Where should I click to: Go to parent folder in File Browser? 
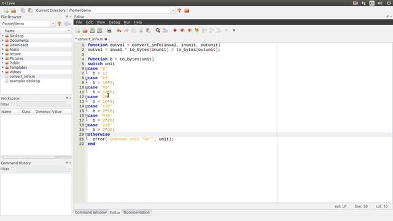[x=60, y=23]
